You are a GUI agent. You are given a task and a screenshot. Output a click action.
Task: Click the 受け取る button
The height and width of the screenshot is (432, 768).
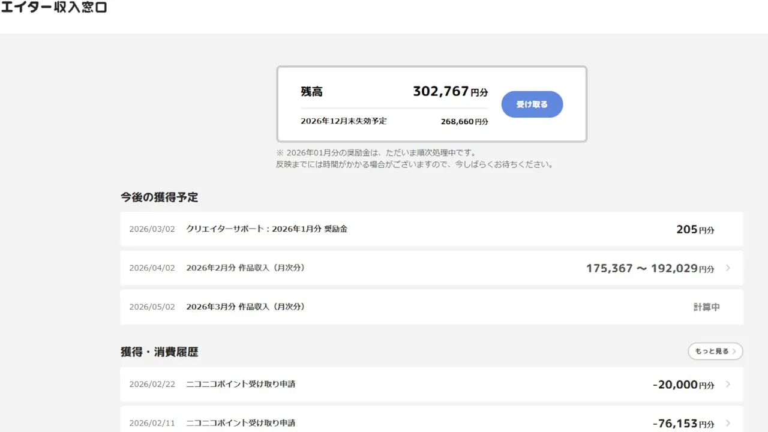coord(532,104)
